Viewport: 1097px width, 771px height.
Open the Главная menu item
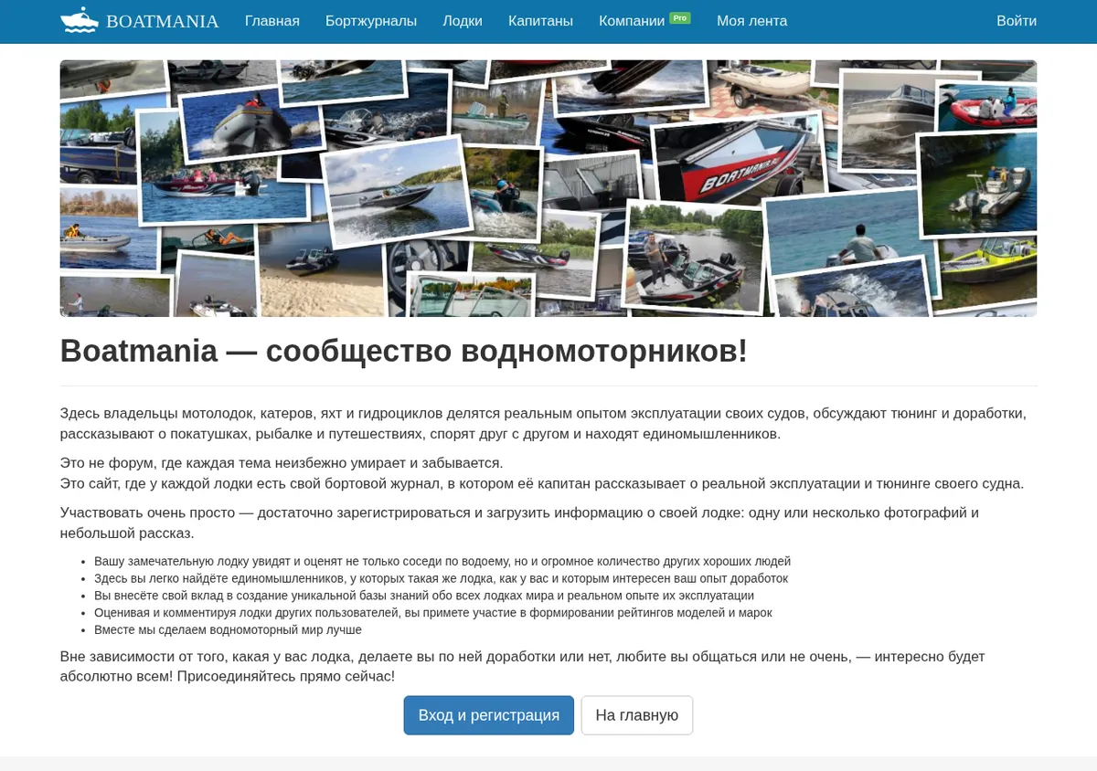pos(272,21)
